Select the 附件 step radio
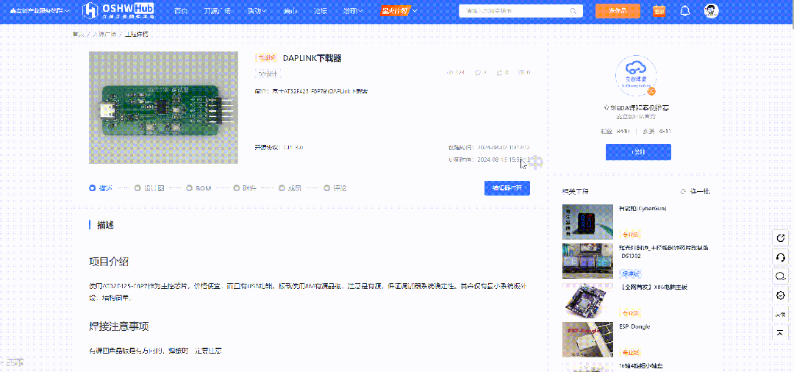 237,187
